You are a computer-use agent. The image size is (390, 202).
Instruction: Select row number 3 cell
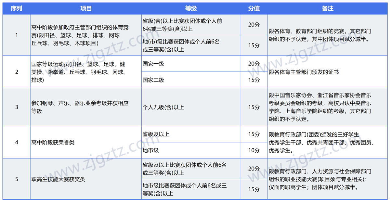[x=16, y=107]
